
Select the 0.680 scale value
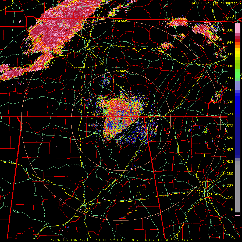pyautogui.click(x=228, y=102)
